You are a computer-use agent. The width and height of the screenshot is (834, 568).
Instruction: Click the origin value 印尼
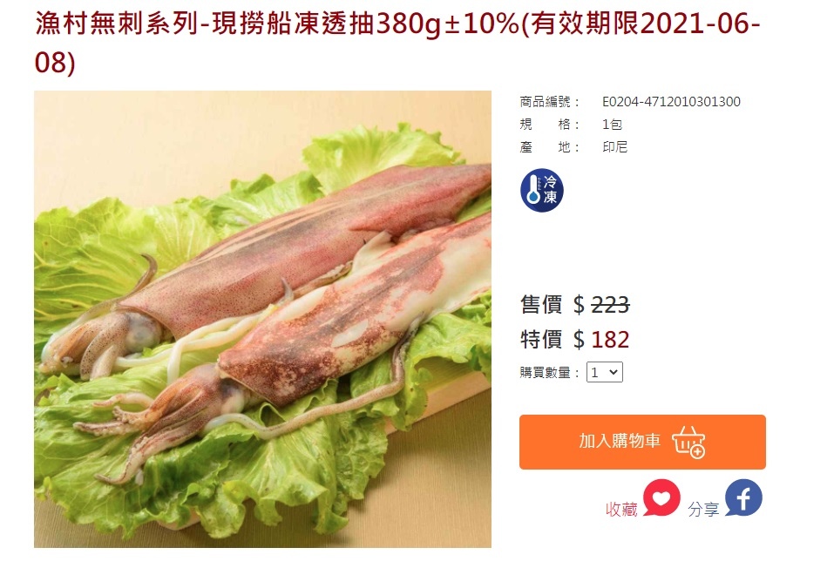pos(615,147)
